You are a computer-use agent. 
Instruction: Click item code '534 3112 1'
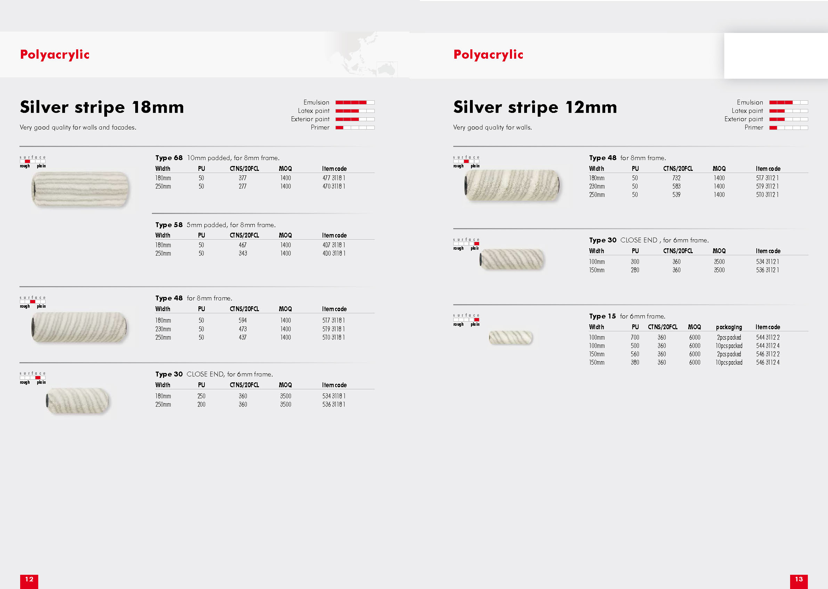(x=768, y=262)
